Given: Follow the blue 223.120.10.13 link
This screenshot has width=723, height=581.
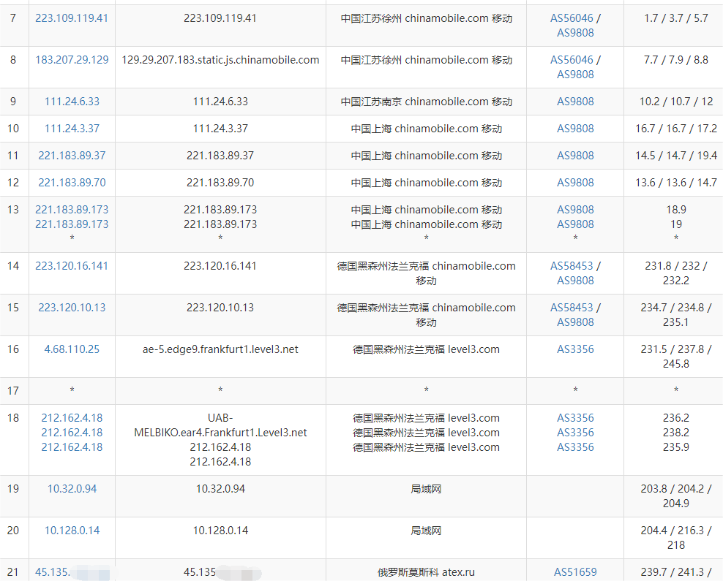Looking at the screenshot, I should [x=72, y=308].
